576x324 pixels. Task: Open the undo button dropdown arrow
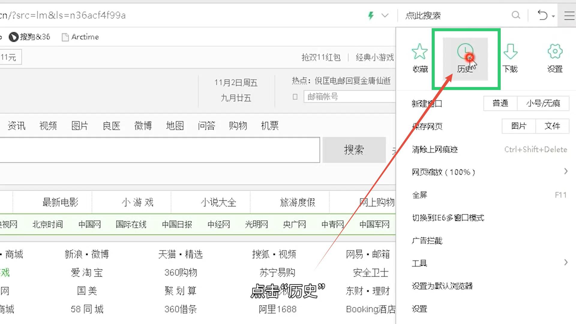pyautogui.click(x=553, y=16)
